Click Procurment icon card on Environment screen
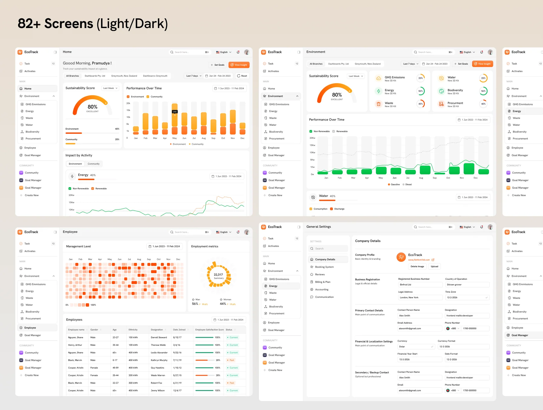The height and width of the screenshot is (410, 543). pos(441,104)
